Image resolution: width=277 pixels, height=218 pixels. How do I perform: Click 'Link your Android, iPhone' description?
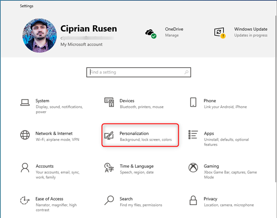tap(225, 107)
